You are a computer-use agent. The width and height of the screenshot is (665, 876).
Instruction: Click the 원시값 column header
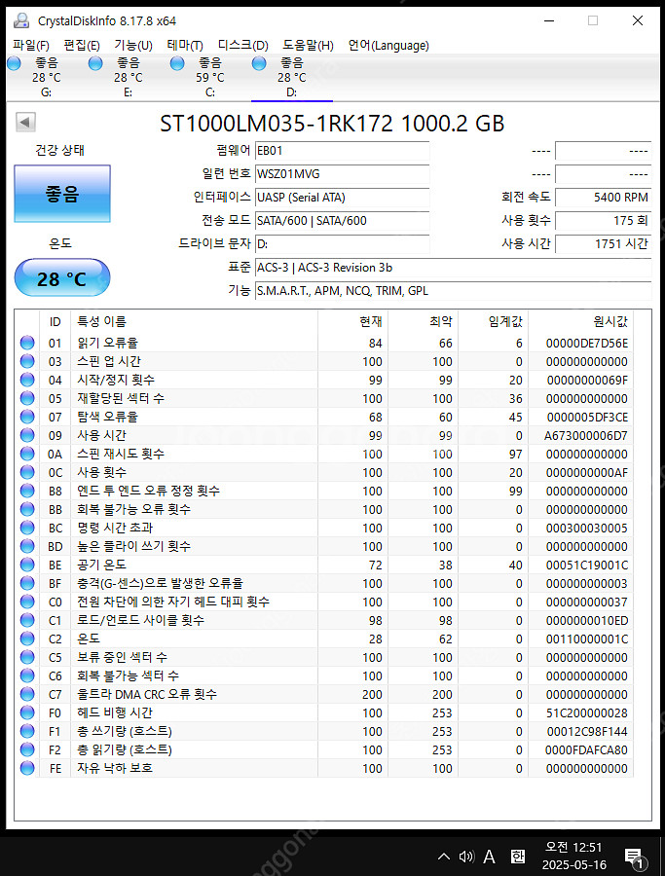(x=580, y=321)
